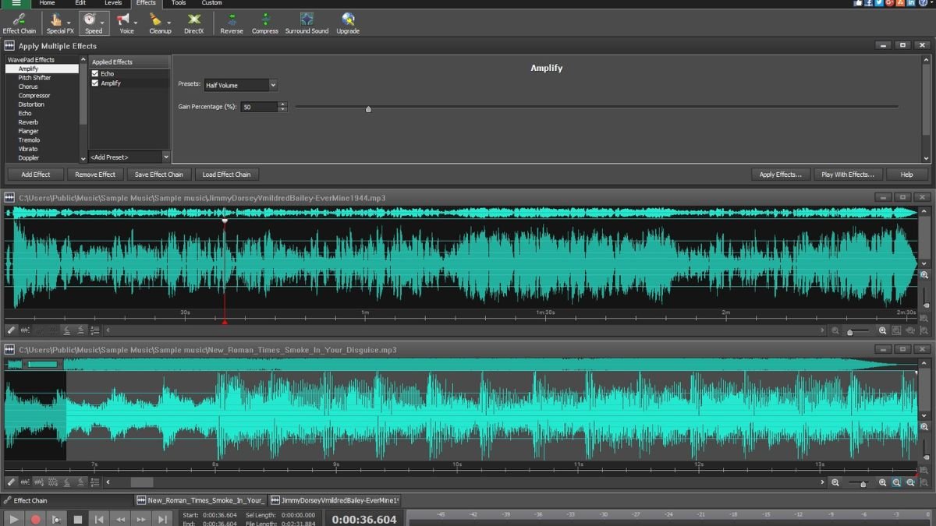Switch to the Tools ribbon tab
The height and width of the screenshot is (526, 936).
click(178, 3)
